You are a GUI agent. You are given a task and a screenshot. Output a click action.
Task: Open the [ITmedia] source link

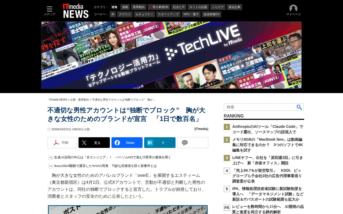[201, 129]
